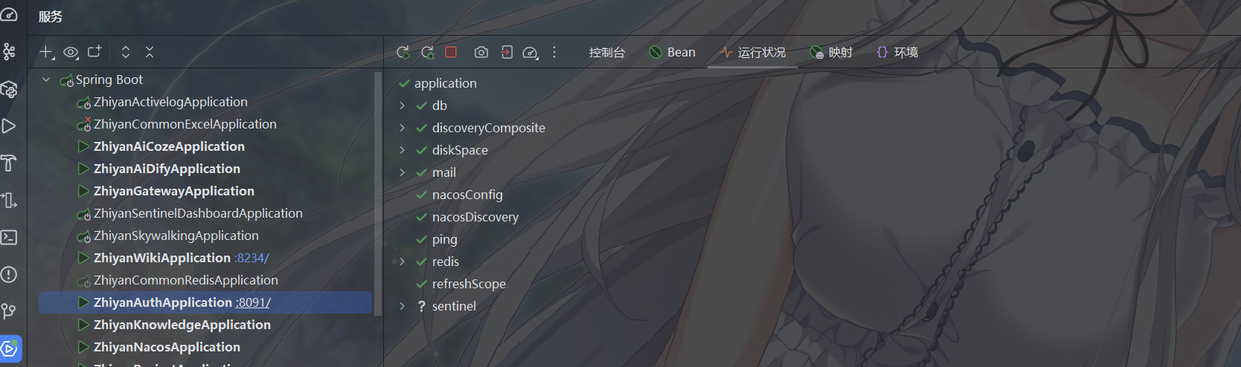Image resolution: width=1241 pixels, height=367 pixels.
Task: Open the 映射 mappings tab
Action: click(831, 52)
